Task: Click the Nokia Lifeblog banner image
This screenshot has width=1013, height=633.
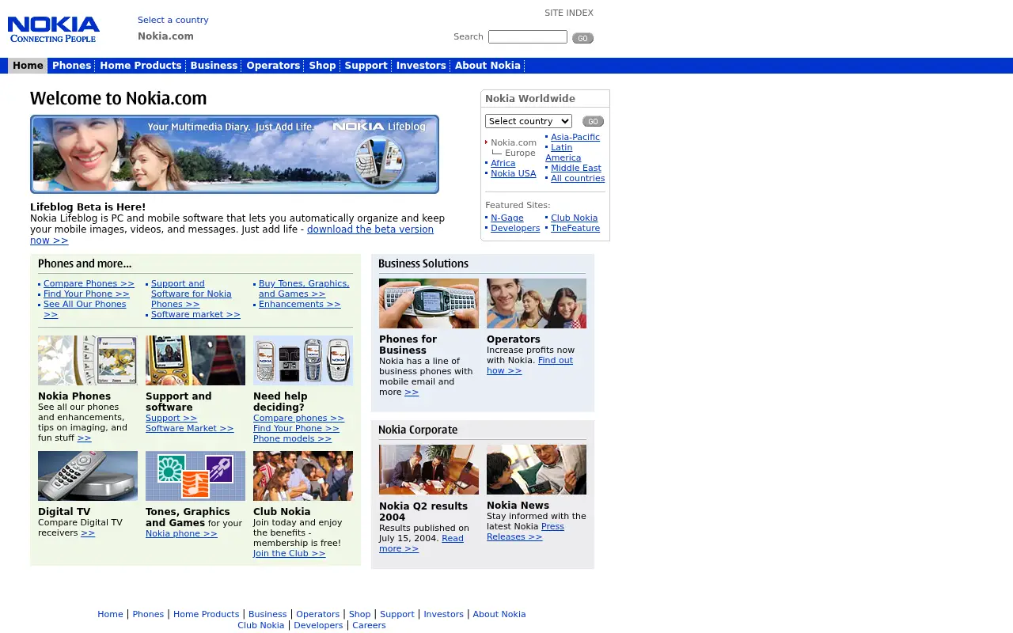Action: click(234, 154)
